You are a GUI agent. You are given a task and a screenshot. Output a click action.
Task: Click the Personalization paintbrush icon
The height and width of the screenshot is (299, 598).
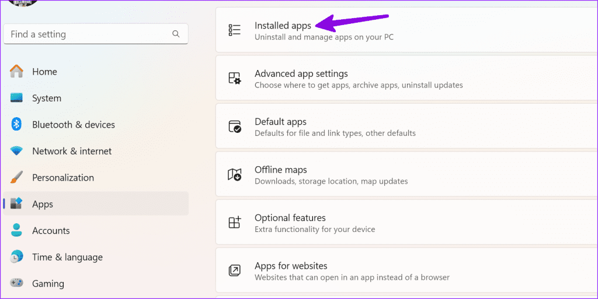[x=17, y=178]
